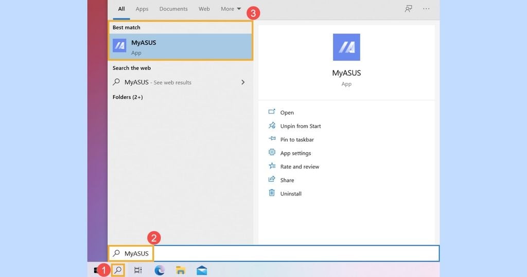This screenshot has width=527, height=277.
Task: Select the Web search tab
Action: click(204, 9)
